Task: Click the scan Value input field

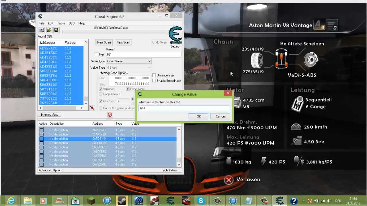Action: (x=144, y=54)
